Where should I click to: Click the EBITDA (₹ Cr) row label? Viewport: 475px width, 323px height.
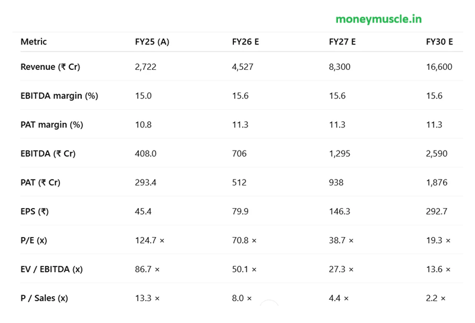point(48,153)
